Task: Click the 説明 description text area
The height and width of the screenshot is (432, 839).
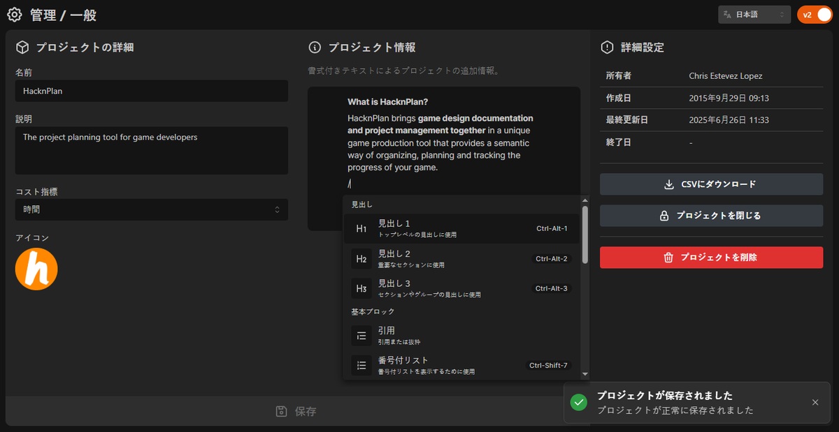Action: coord(152,150)
